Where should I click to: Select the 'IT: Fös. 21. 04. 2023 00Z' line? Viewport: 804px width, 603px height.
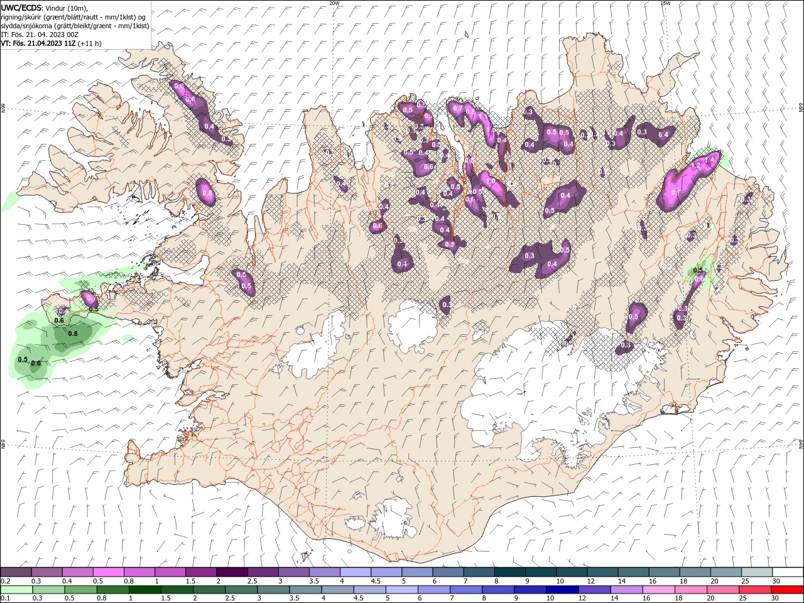[x=40, y=35]
